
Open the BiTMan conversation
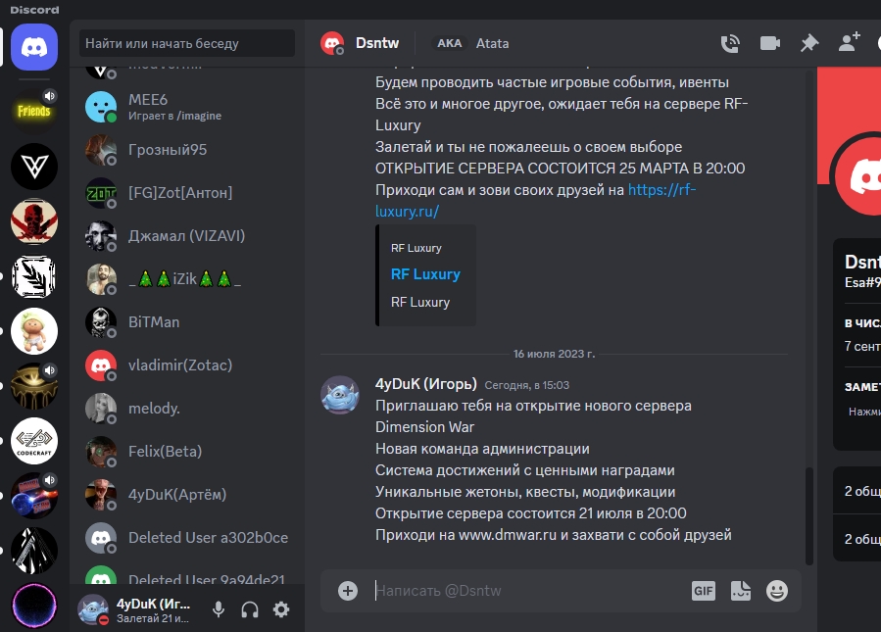coord(187,322)
